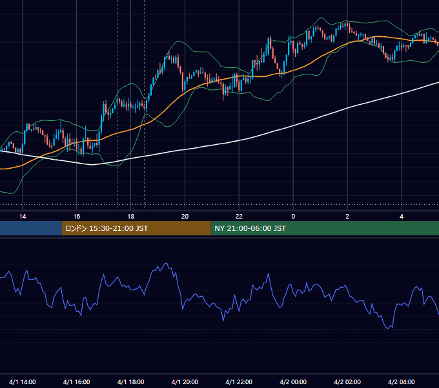Click hour label 18 on upper axis
Viewport: 439px width, 388px height.
click(131, 217)
